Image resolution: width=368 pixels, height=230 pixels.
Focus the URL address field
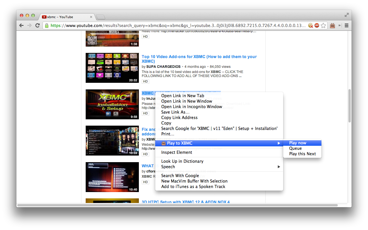[178, 26]
